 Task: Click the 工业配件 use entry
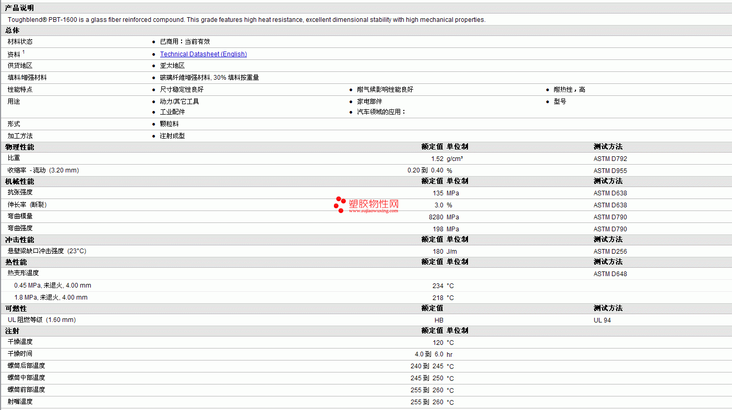click(x=172, y=112)
